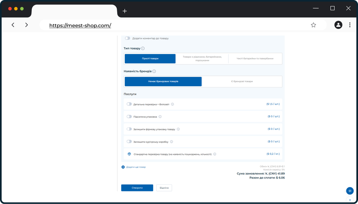
Task: Enable Детальна перевірка + Фотозвіт switch
Action: [x=129, y=104]
